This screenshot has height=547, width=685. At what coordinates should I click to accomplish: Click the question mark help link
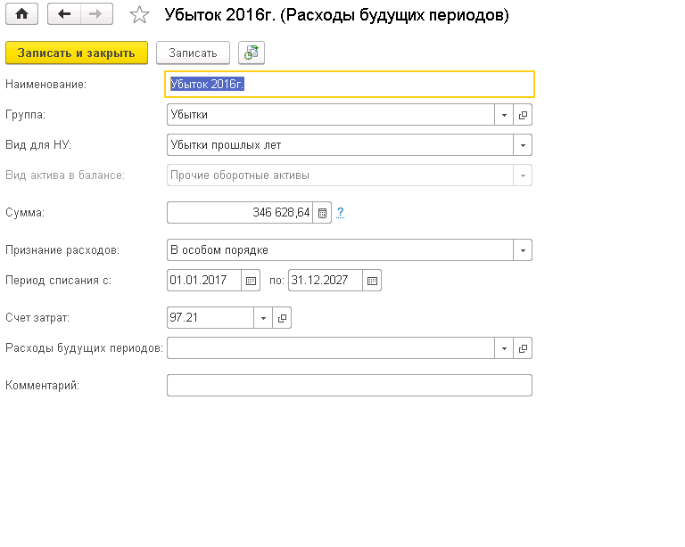[340, 213]
